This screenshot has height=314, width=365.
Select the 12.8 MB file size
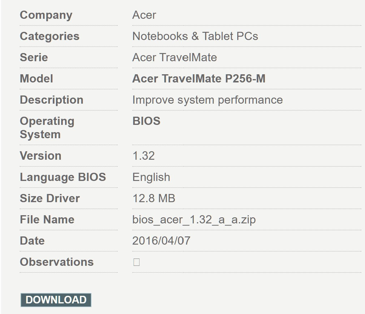pos(154,198)
